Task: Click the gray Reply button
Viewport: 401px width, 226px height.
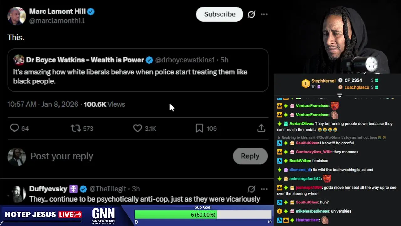Action: pos(250,156)
